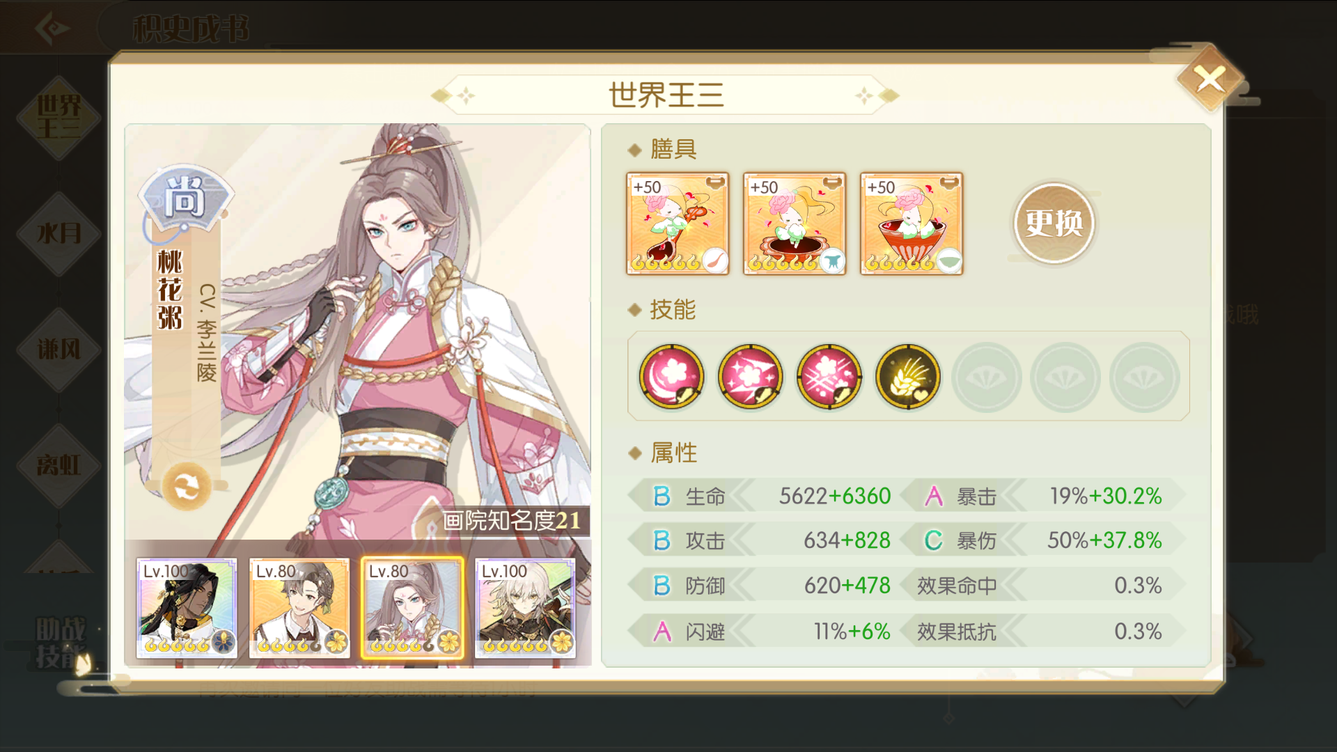Open the bowl utensil +50 item
The height and width of the screenshot is (752, 1337).
click(912, 224)
